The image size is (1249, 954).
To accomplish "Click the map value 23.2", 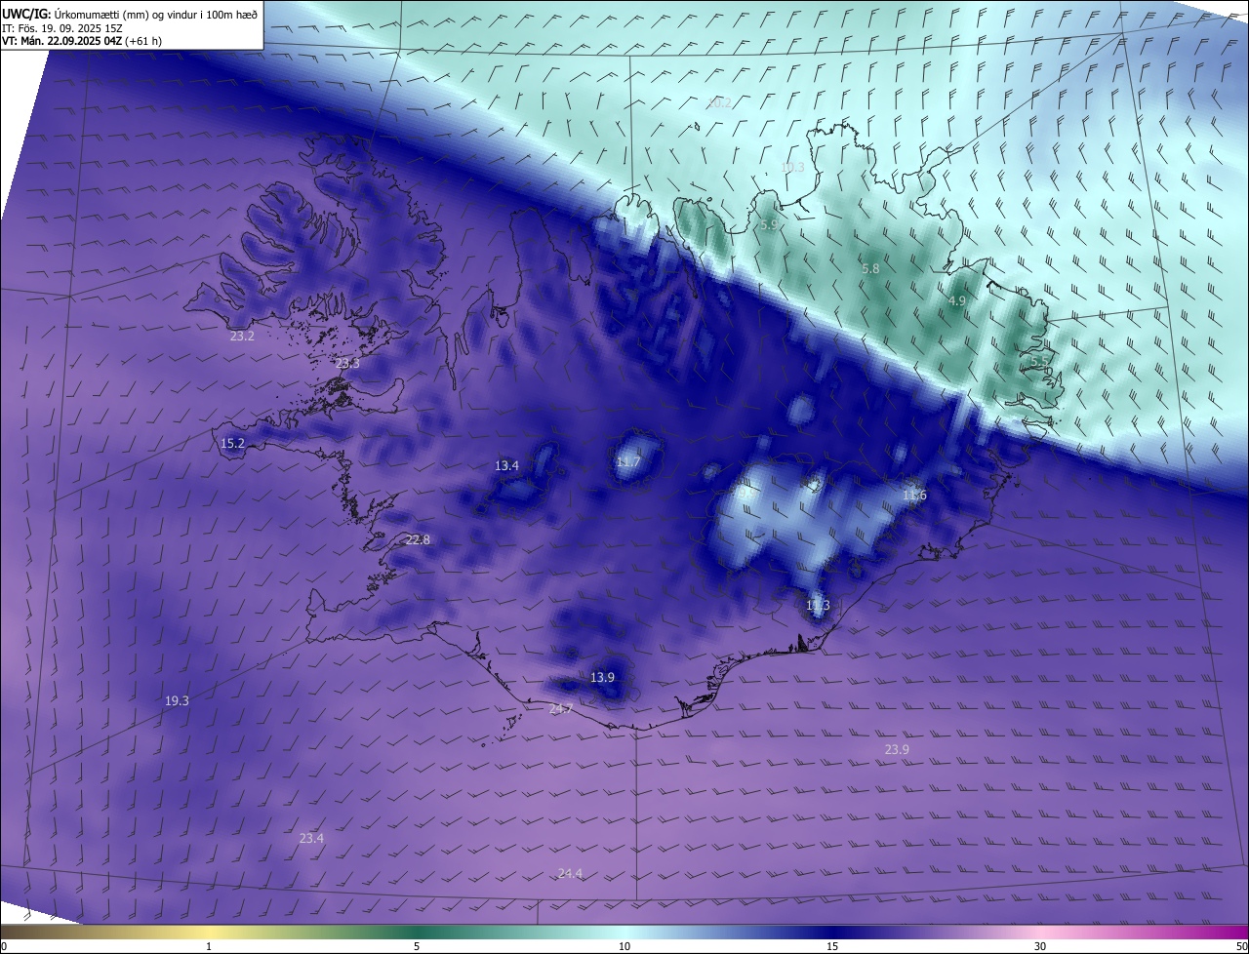I will coord(242,337).
